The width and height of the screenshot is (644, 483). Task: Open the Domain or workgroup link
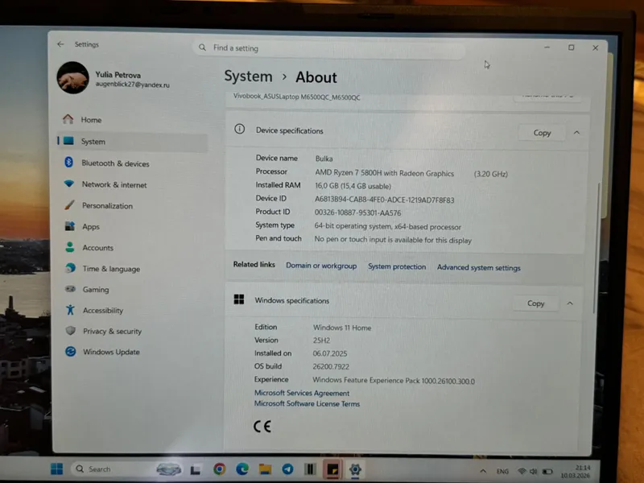click(x=321, y=266)
